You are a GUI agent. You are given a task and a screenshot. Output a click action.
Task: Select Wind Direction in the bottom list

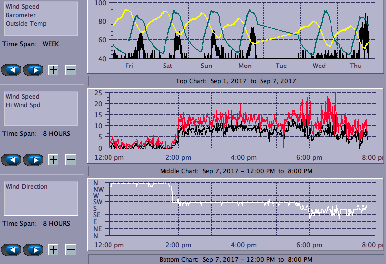26,187
